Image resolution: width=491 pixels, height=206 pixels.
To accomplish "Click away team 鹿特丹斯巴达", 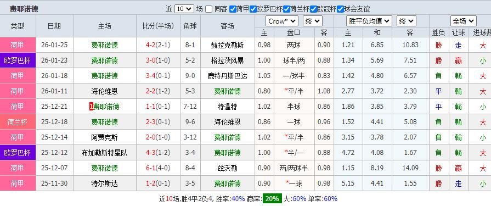I will [227, 76].
